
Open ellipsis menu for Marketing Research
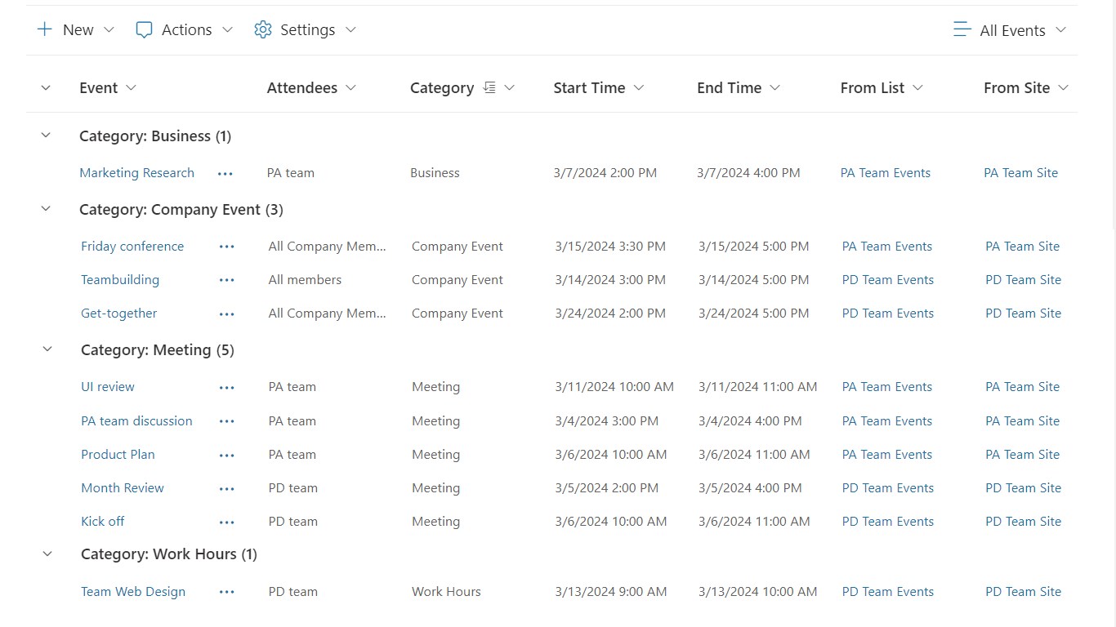(225, 174)
